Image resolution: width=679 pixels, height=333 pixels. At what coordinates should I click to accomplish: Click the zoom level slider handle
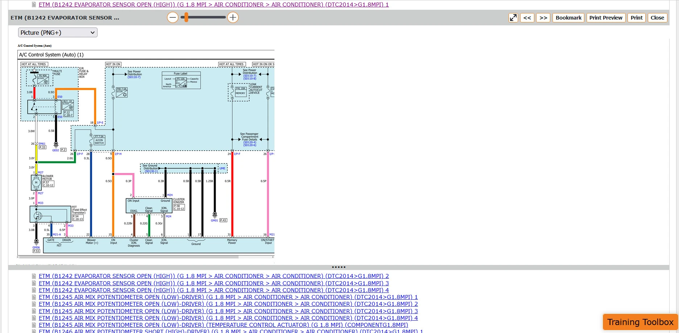(x=186, y=17)
